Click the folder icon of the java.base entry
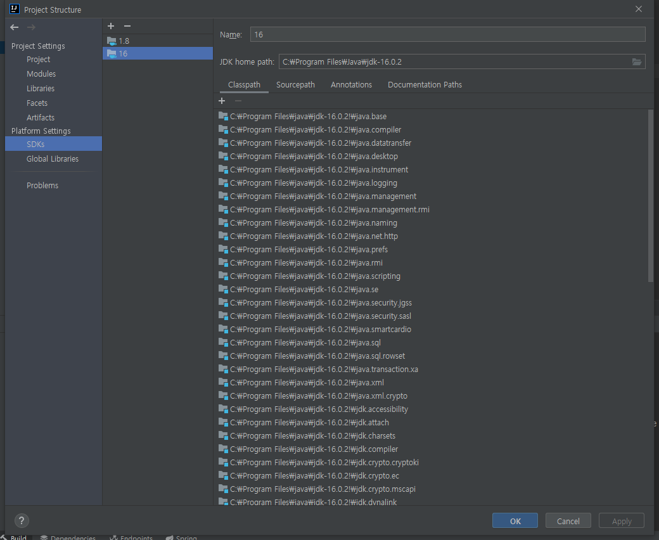Viewport: 659px width, 540px height. 223,117
